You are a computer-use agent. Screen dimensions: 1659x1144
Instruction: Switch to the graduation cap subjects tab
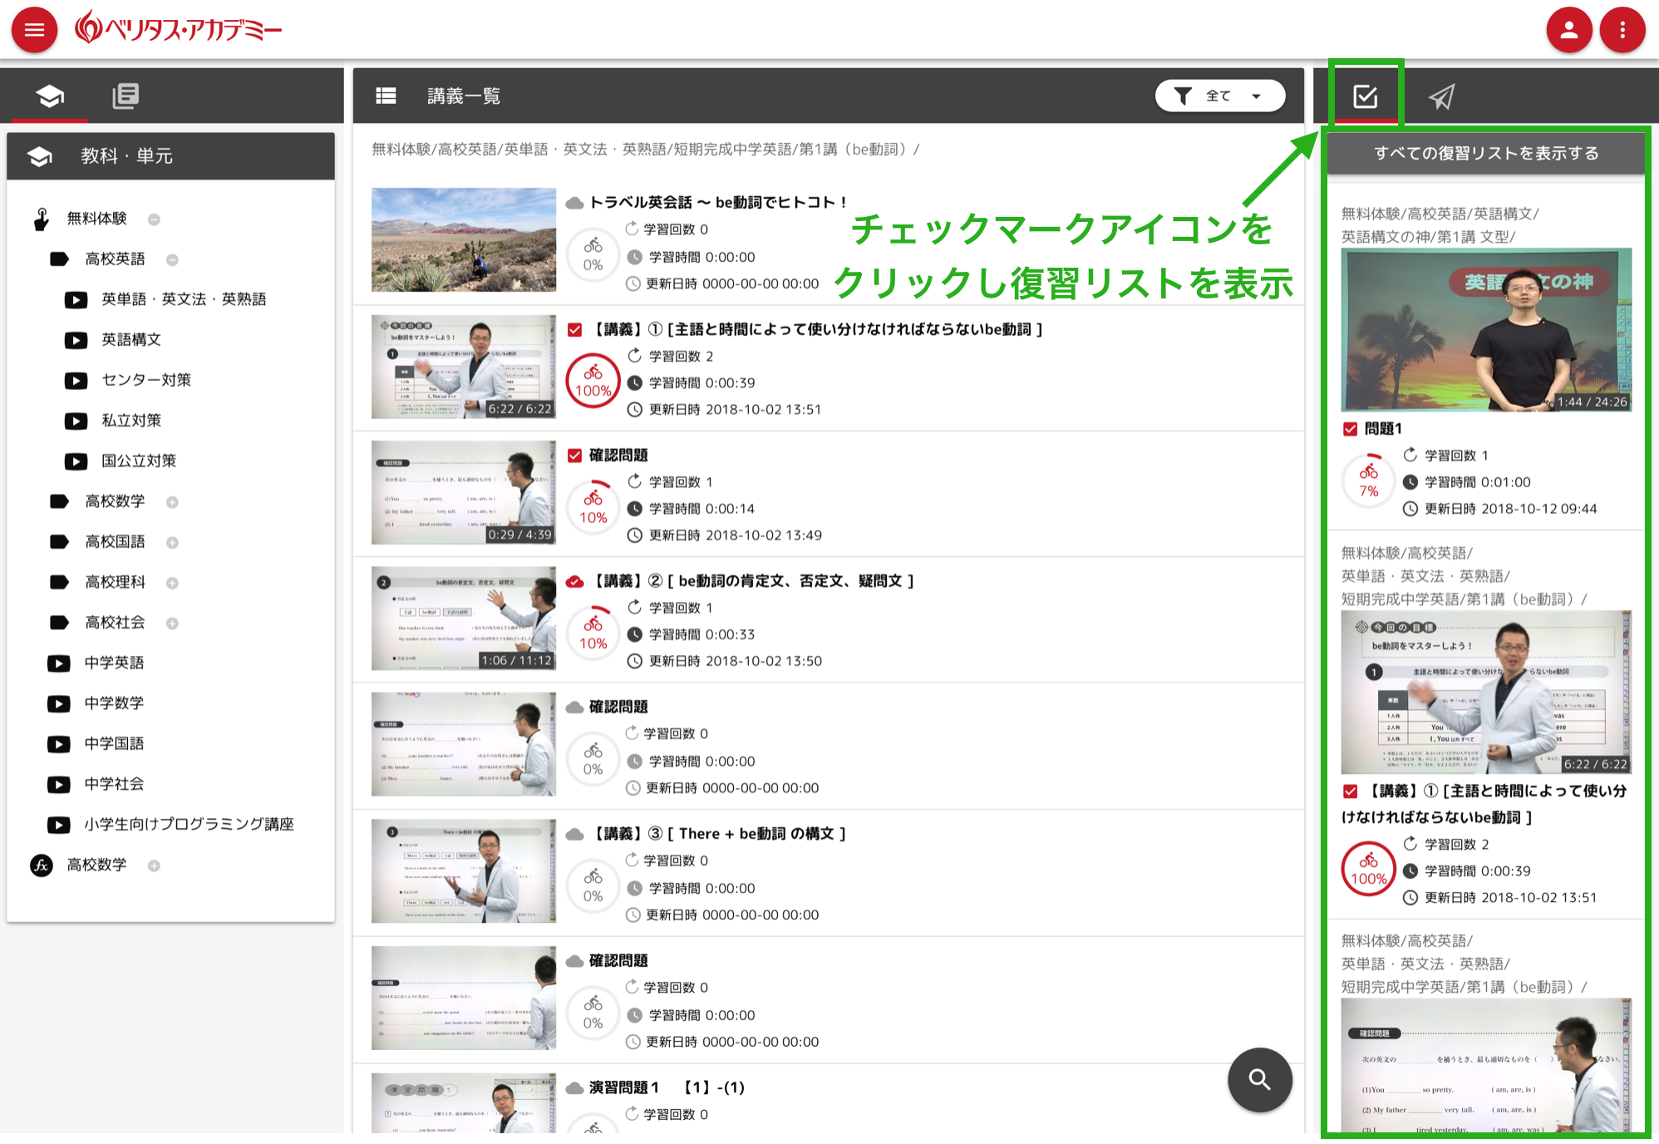click(x=50, y=96)
